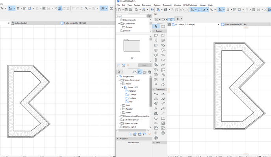Collapse the Properties panel section
Image resolution: width=271 pixels, height=157 pixels.
point(118,139)
